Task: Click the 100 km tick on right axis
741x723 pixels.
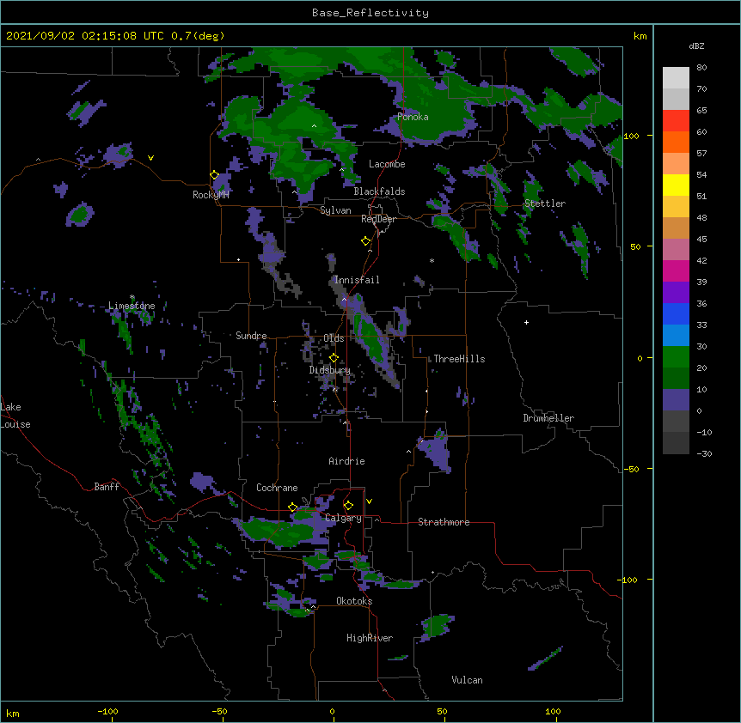Action: (x=631, y=136)
